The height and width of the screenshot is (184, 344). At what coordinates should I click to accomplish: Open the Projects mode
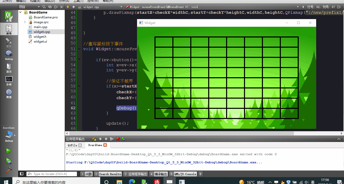click(x=9, y=68)
